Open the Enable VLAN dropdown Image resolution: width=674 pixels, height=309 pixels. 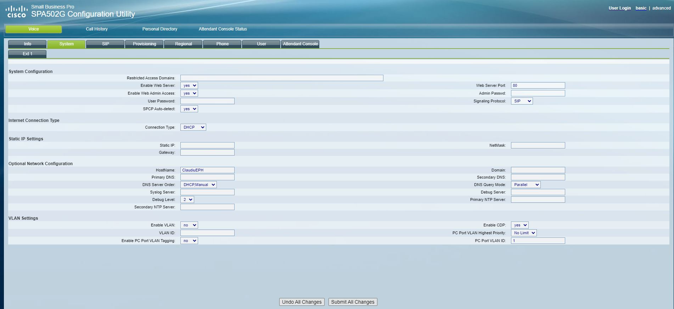pos(189,225)
